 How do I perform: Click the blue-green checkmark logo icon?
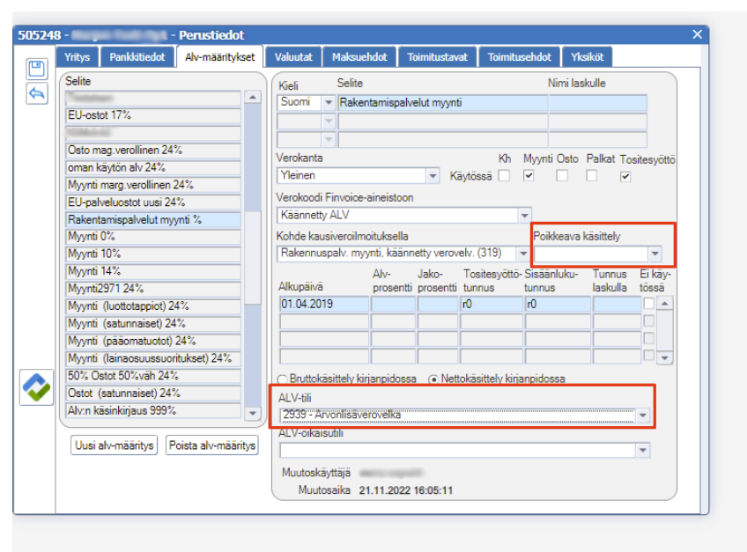[36, 387]
